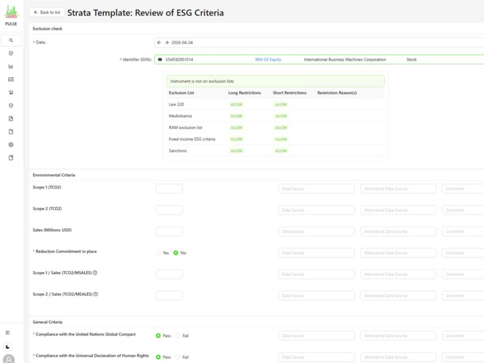Click the shield-check icon below the cart
Screen dimensions: 484x363
11,106
